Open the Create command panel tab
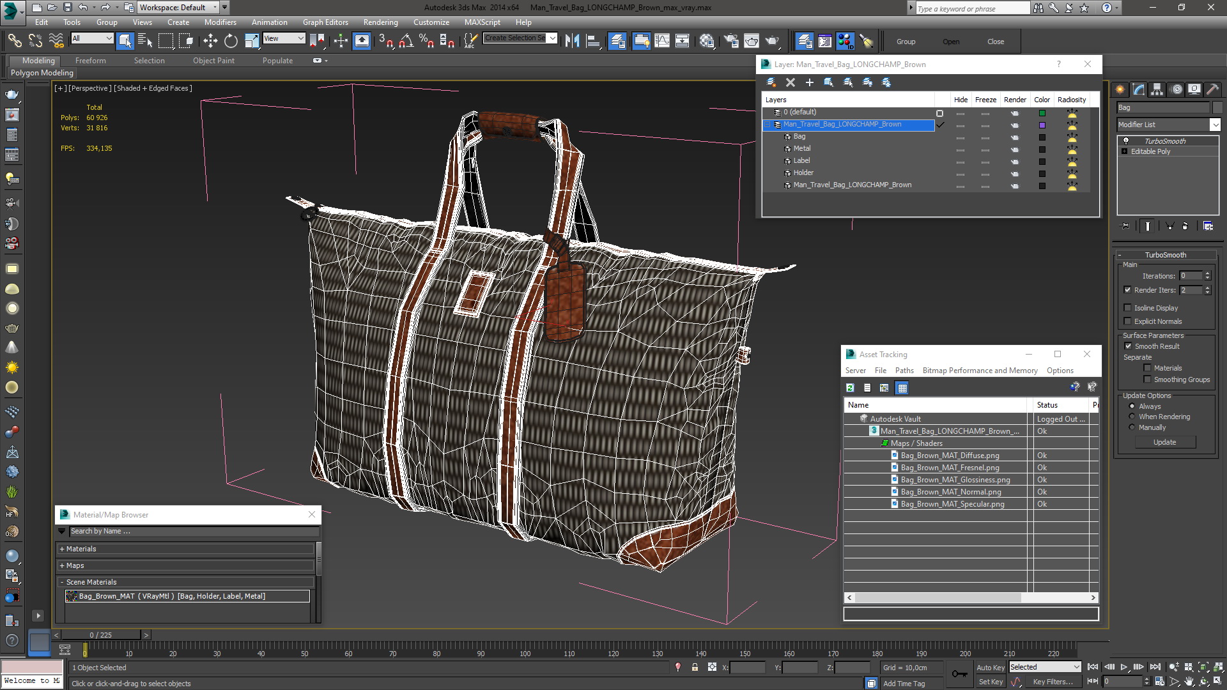This screenshot has height=690, width=1227. click(x=1120, y=89)
